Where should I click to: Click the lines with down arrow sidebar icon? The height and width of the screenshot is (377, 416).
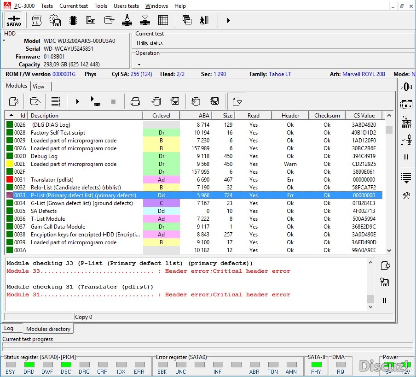406,178
